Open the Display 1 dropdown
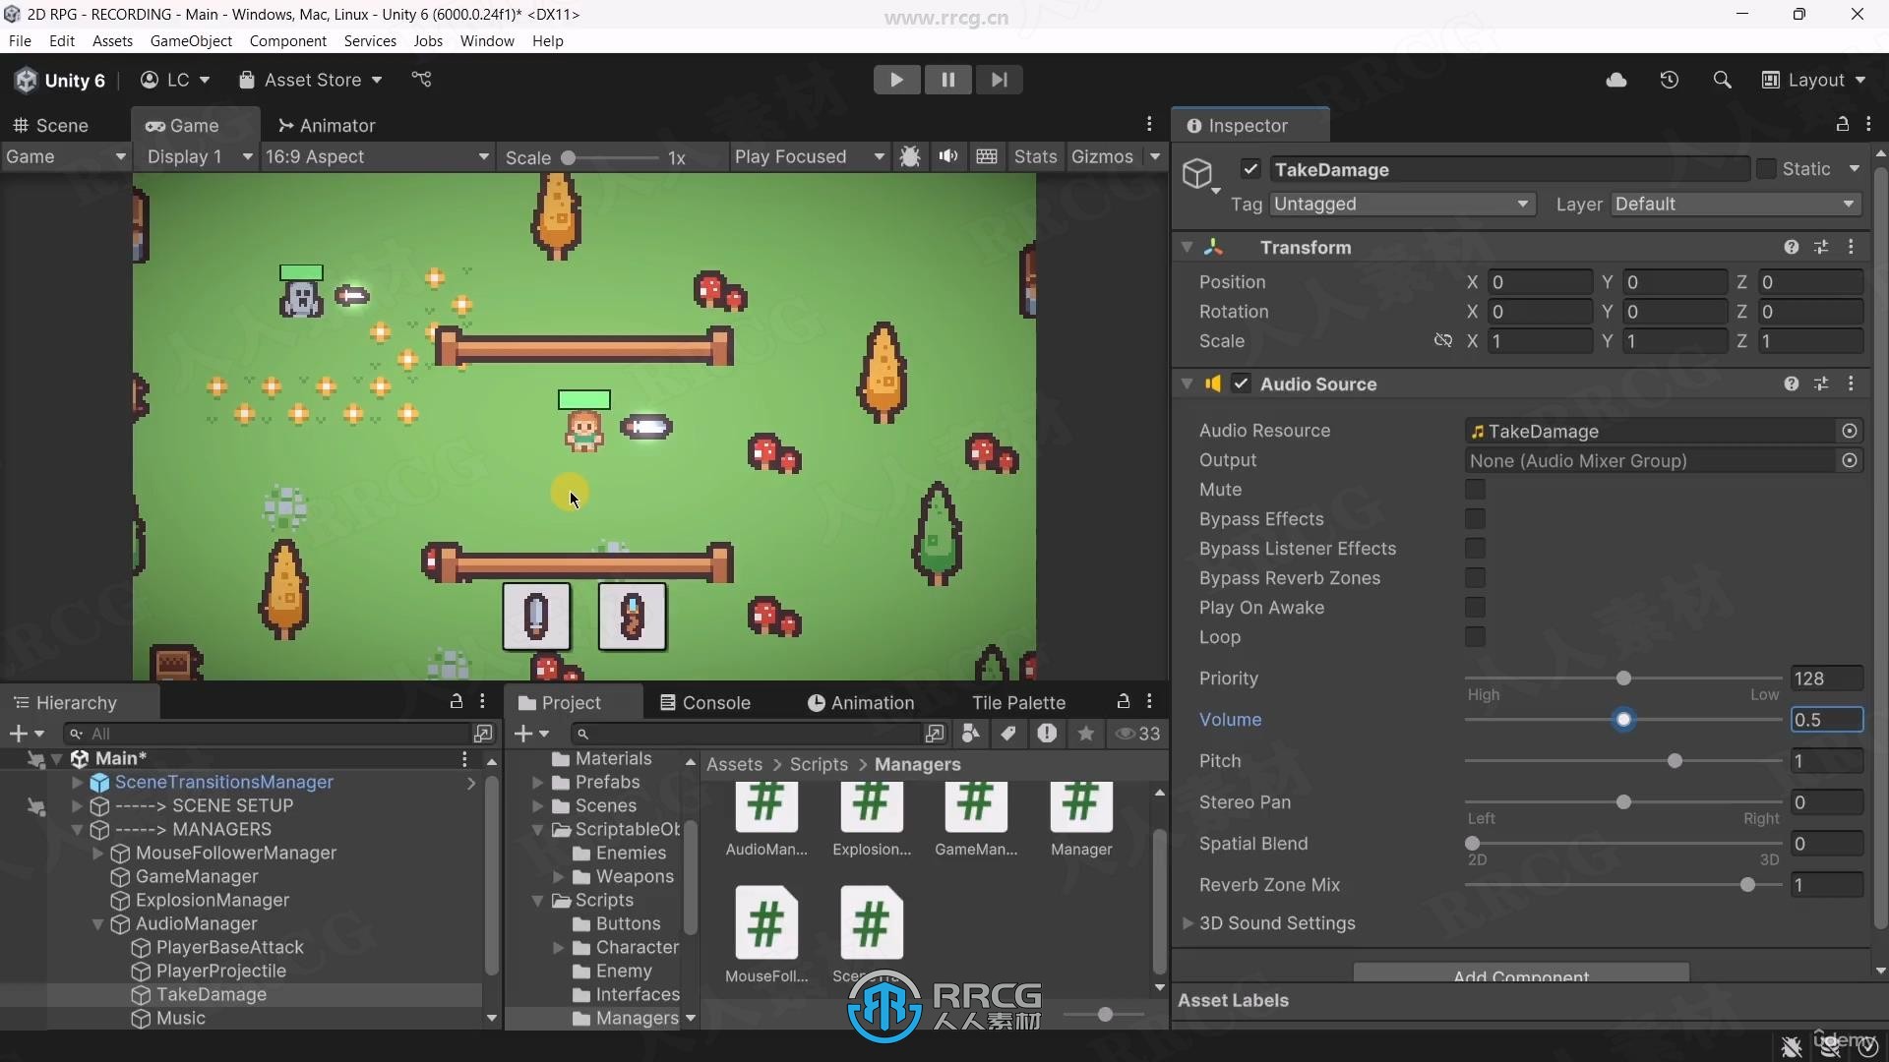This screenshot has width=1889, height=1062. click(198, 157)
